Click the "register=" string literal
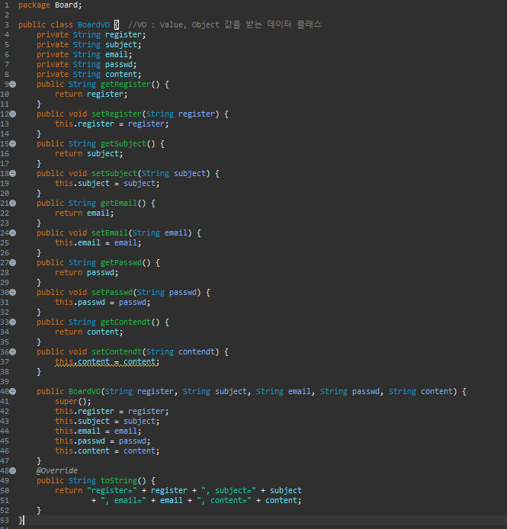 tap(112, 491)
